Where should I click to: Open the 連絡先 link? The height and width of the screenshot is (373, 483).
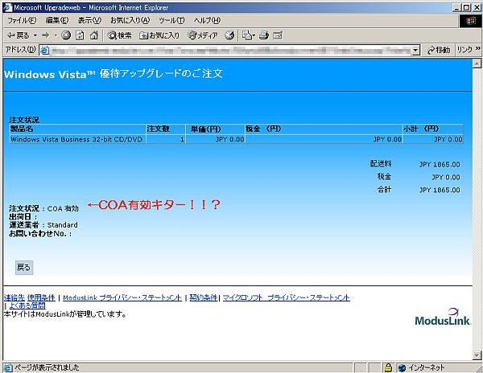point(14,297)
